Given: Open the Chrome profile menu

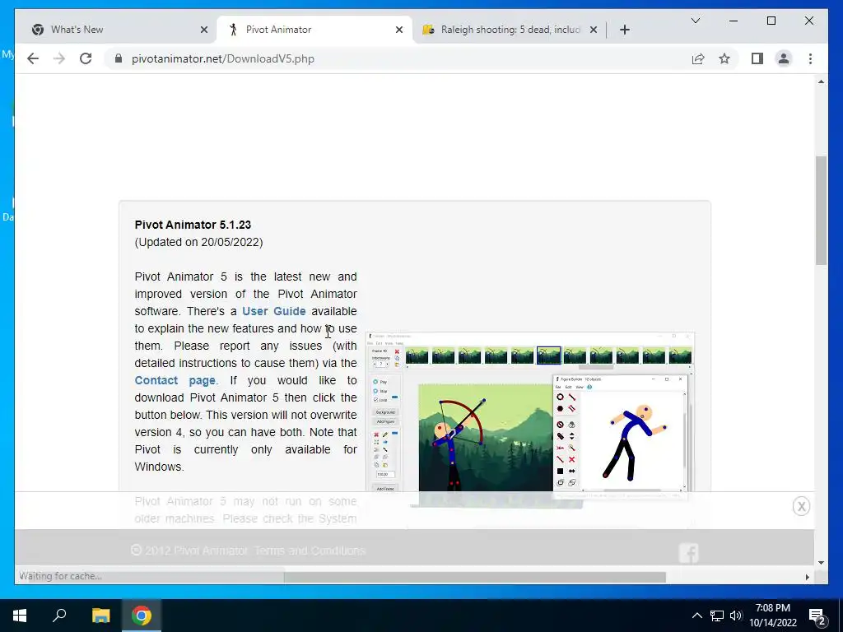Looking at the screenshot, I should point(784,58).
